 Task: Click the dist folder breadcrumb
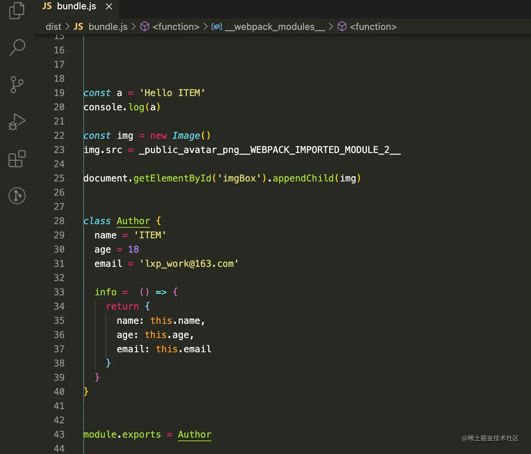tap(53, 27)
